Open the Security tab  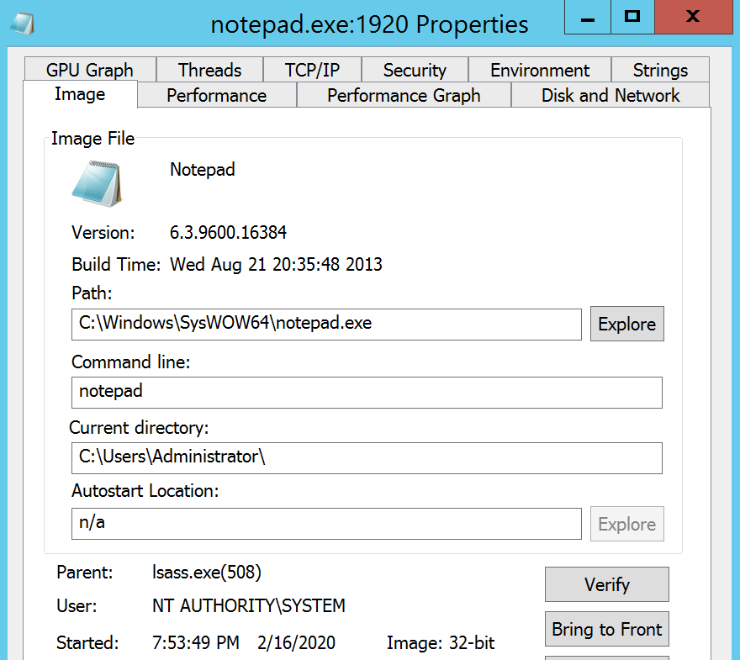(x=415, y=70)
